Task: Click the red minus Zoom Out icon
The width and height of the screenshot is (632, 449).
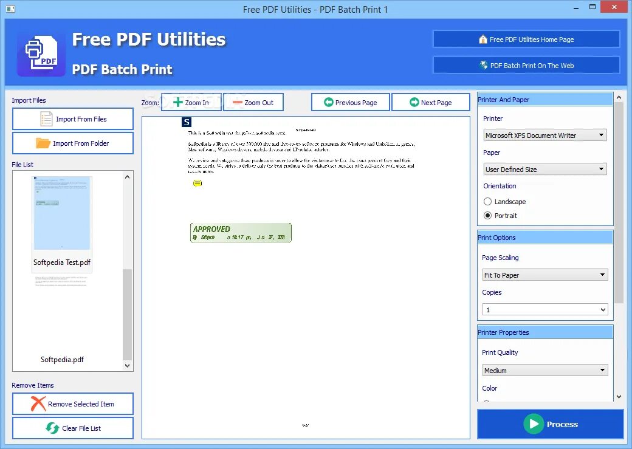Action: [238, 102]
